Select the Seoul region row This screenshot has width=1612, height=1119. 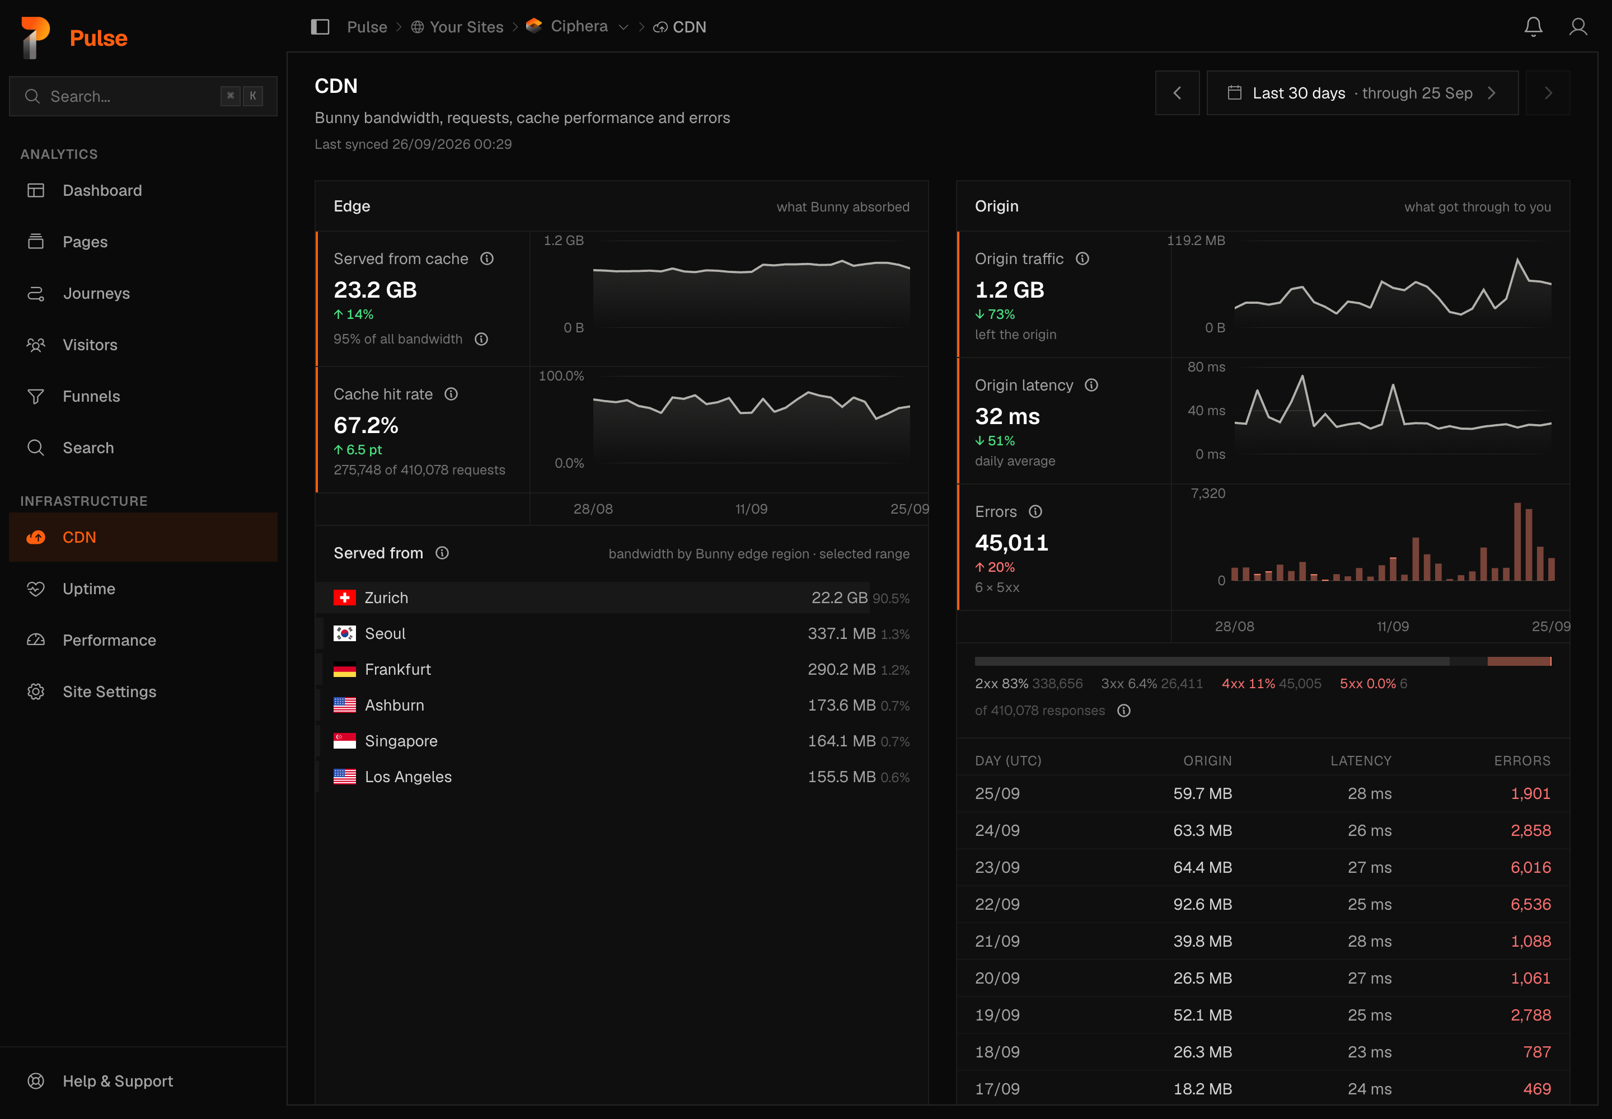(621, 633)
